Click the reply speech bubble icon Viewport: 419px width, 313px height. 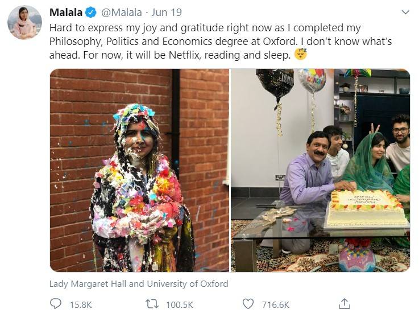pos(56,304)
